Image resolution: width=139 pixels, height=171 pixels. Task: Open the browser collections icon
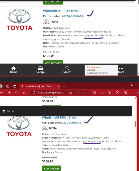110,92
